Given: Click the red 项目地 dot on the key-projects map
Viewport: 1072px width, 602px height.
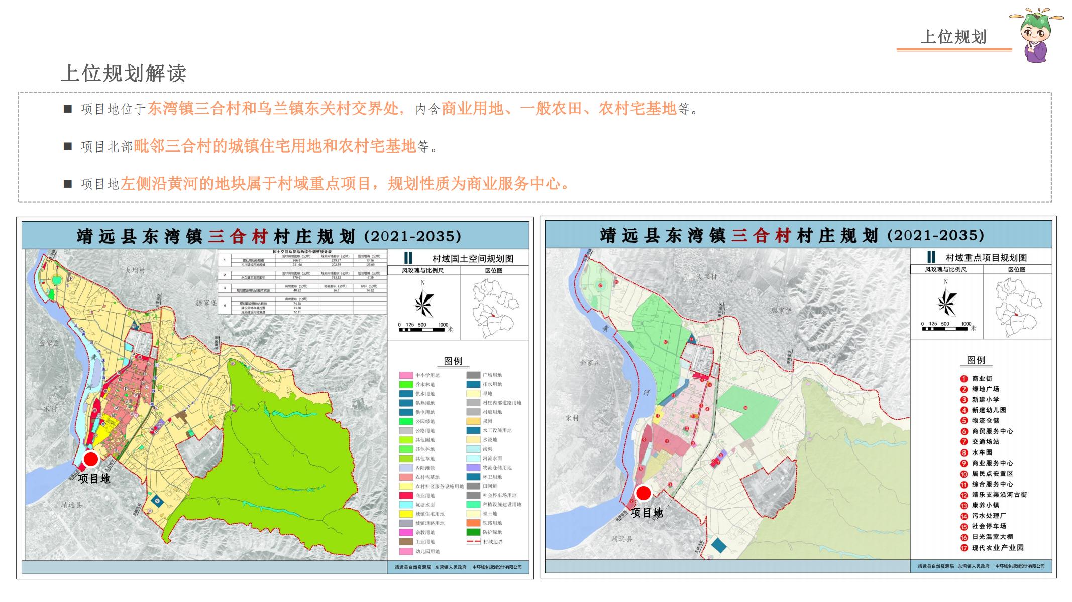Looking at the screenshot, I should coord(643,494).
